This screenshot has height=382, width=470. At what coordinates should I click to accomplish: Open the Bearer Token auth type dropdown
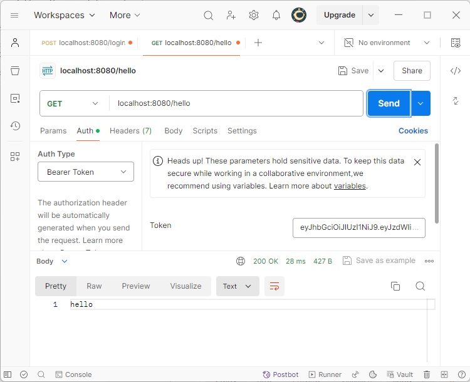[86, 172]
